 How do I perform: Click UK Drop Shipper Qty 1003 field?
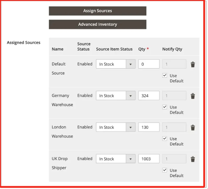[x=149, y=159]
